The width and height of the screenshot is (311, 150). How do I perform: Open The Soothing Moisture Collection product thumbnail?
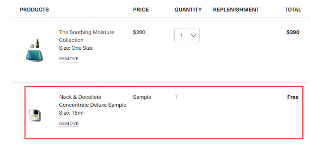tap(34, 50)
